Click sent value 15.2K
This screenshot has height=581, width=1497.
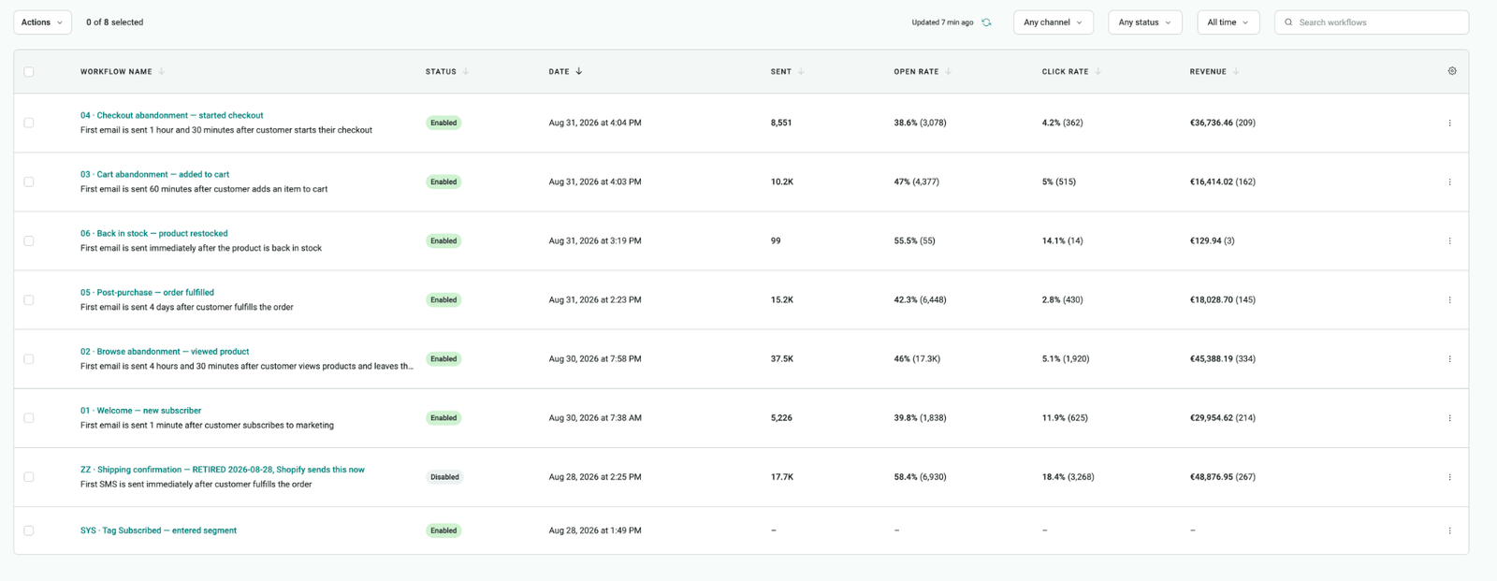coord(782,299)
